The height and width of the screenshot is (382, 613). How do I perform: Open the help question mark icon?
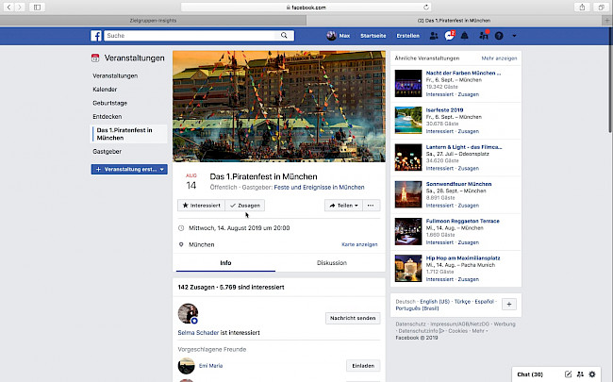499,36
